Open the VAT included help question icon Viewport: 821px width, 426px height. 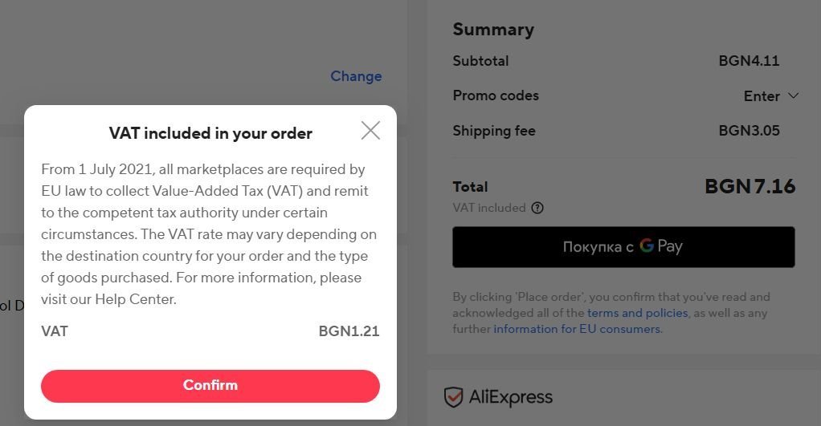tap(537, 208)
